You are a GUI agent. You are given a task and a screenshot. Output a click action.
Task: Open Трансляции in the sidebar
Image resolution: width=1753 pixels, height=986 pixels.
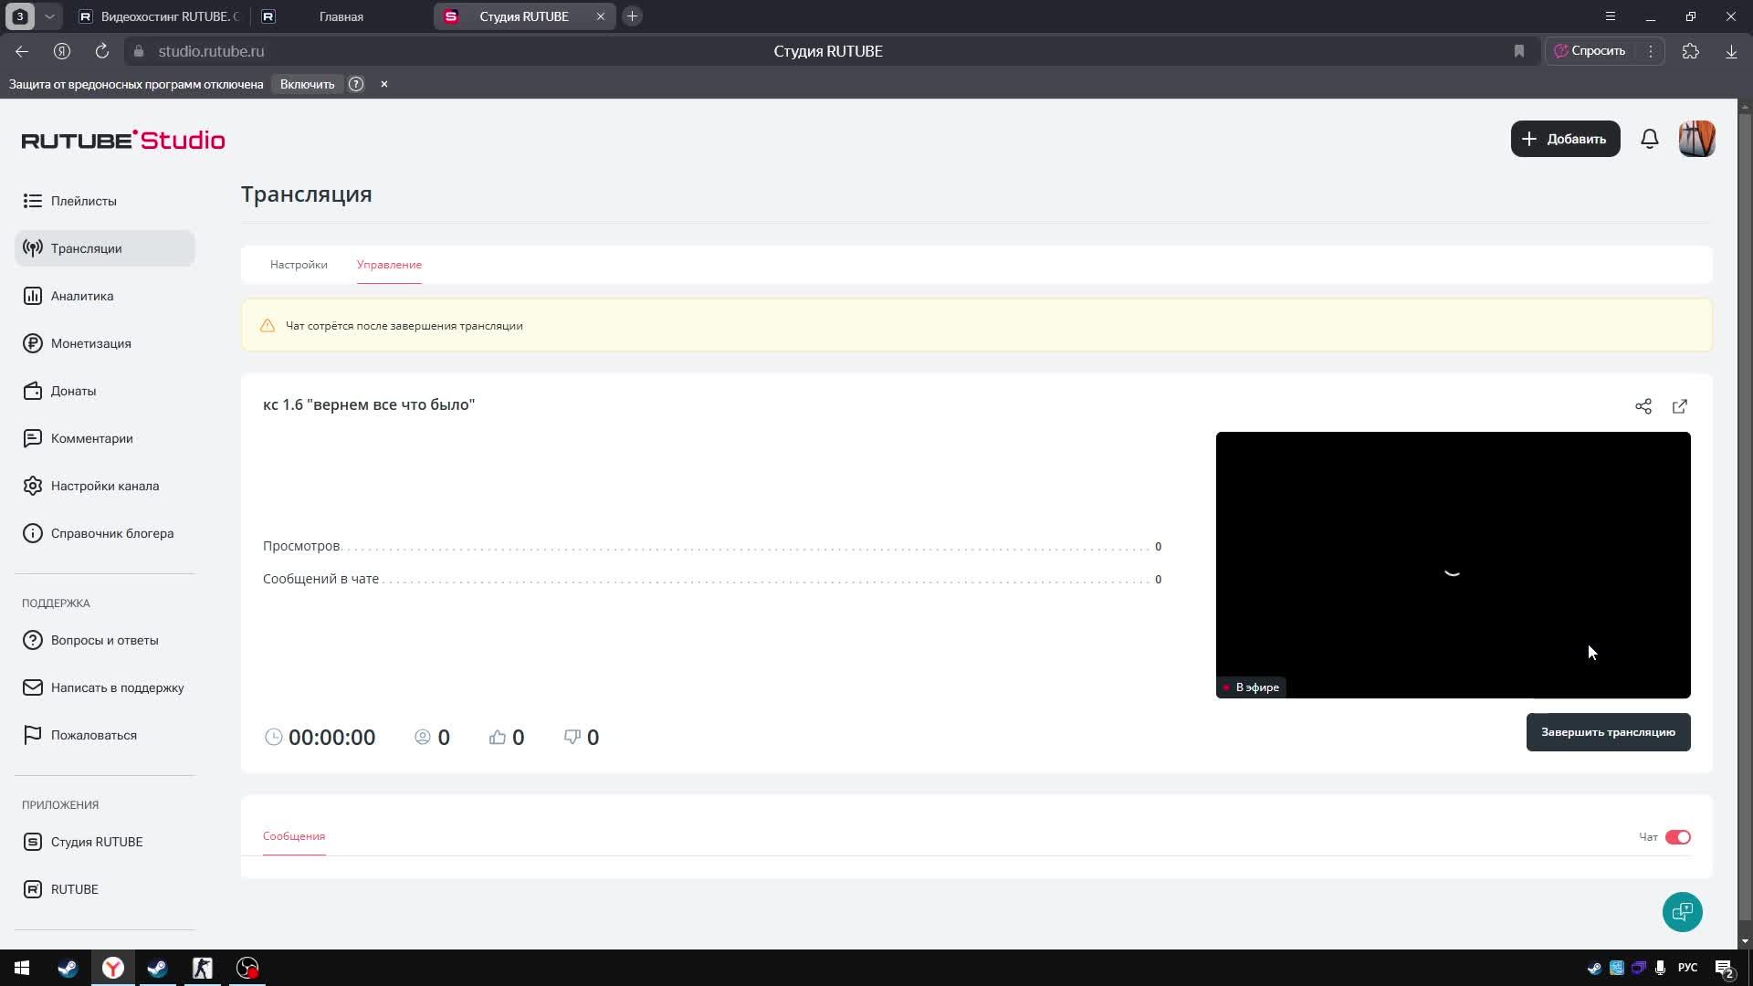tap(105, 248)
